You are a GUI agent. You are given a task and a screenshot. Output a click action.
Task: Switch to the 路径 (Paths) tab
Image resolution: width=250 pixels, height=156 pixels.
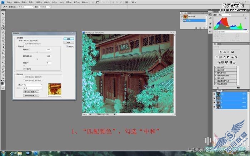coord(224,91)
